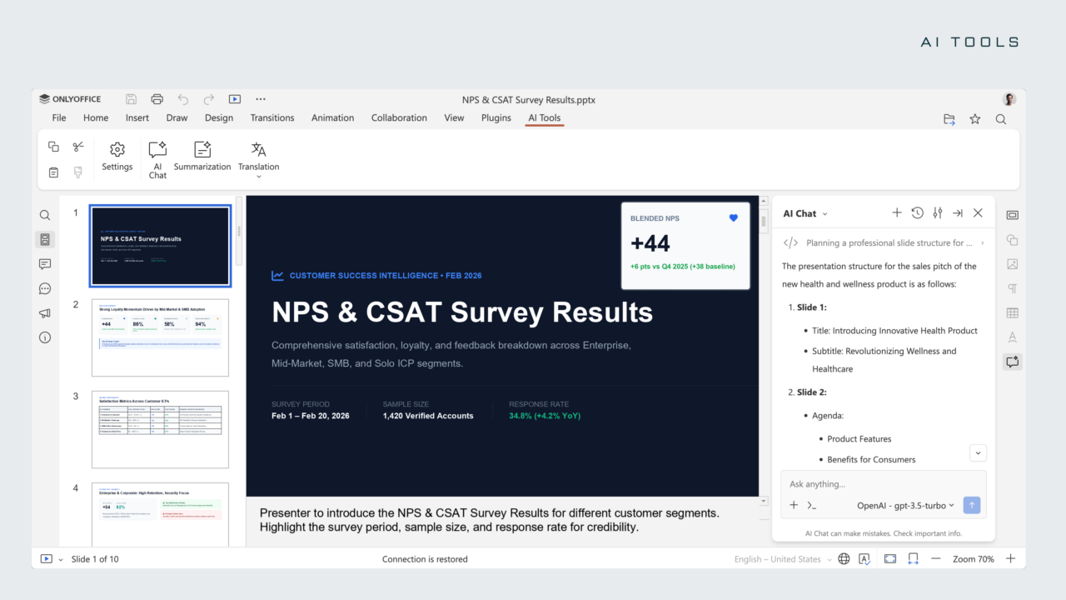Select slide 3 thumbnail
This screenshot has height=600, width=1066.
(x=160, y=429)
